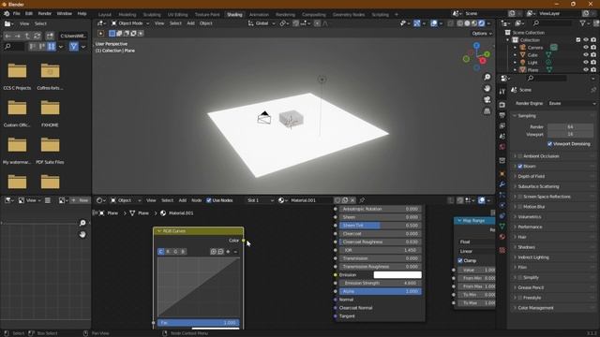The image size is (600, 337).
Task: Click the Render samples value field
Action: (x=570, y=126)
